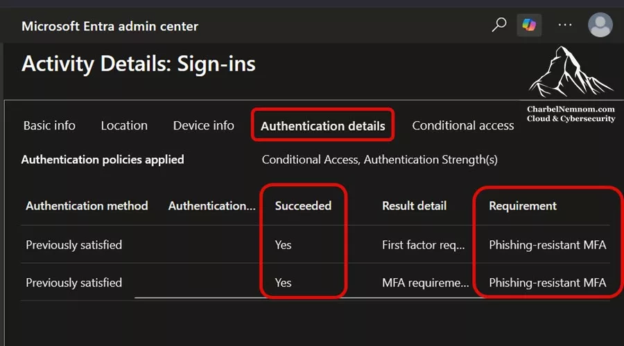Click the Succeeded column header
Screen dimensions: 624x346
(303, 206)
